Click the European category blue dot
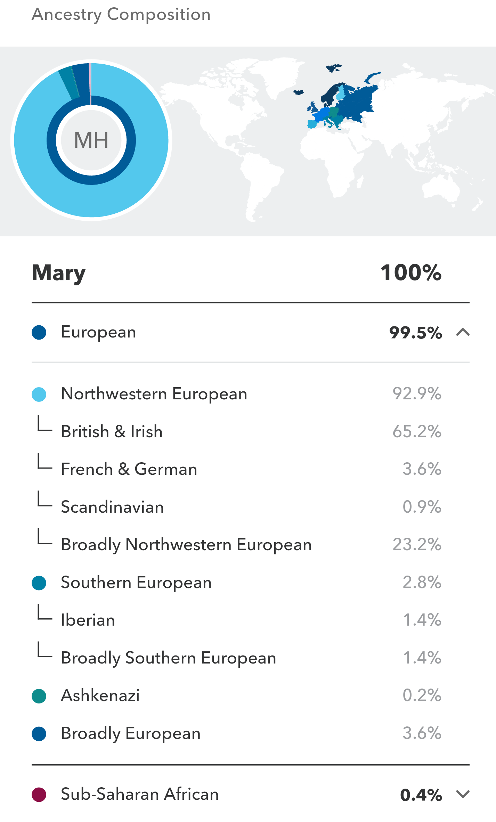The width and height of the screenshot is (496, 822). [39, 332]
